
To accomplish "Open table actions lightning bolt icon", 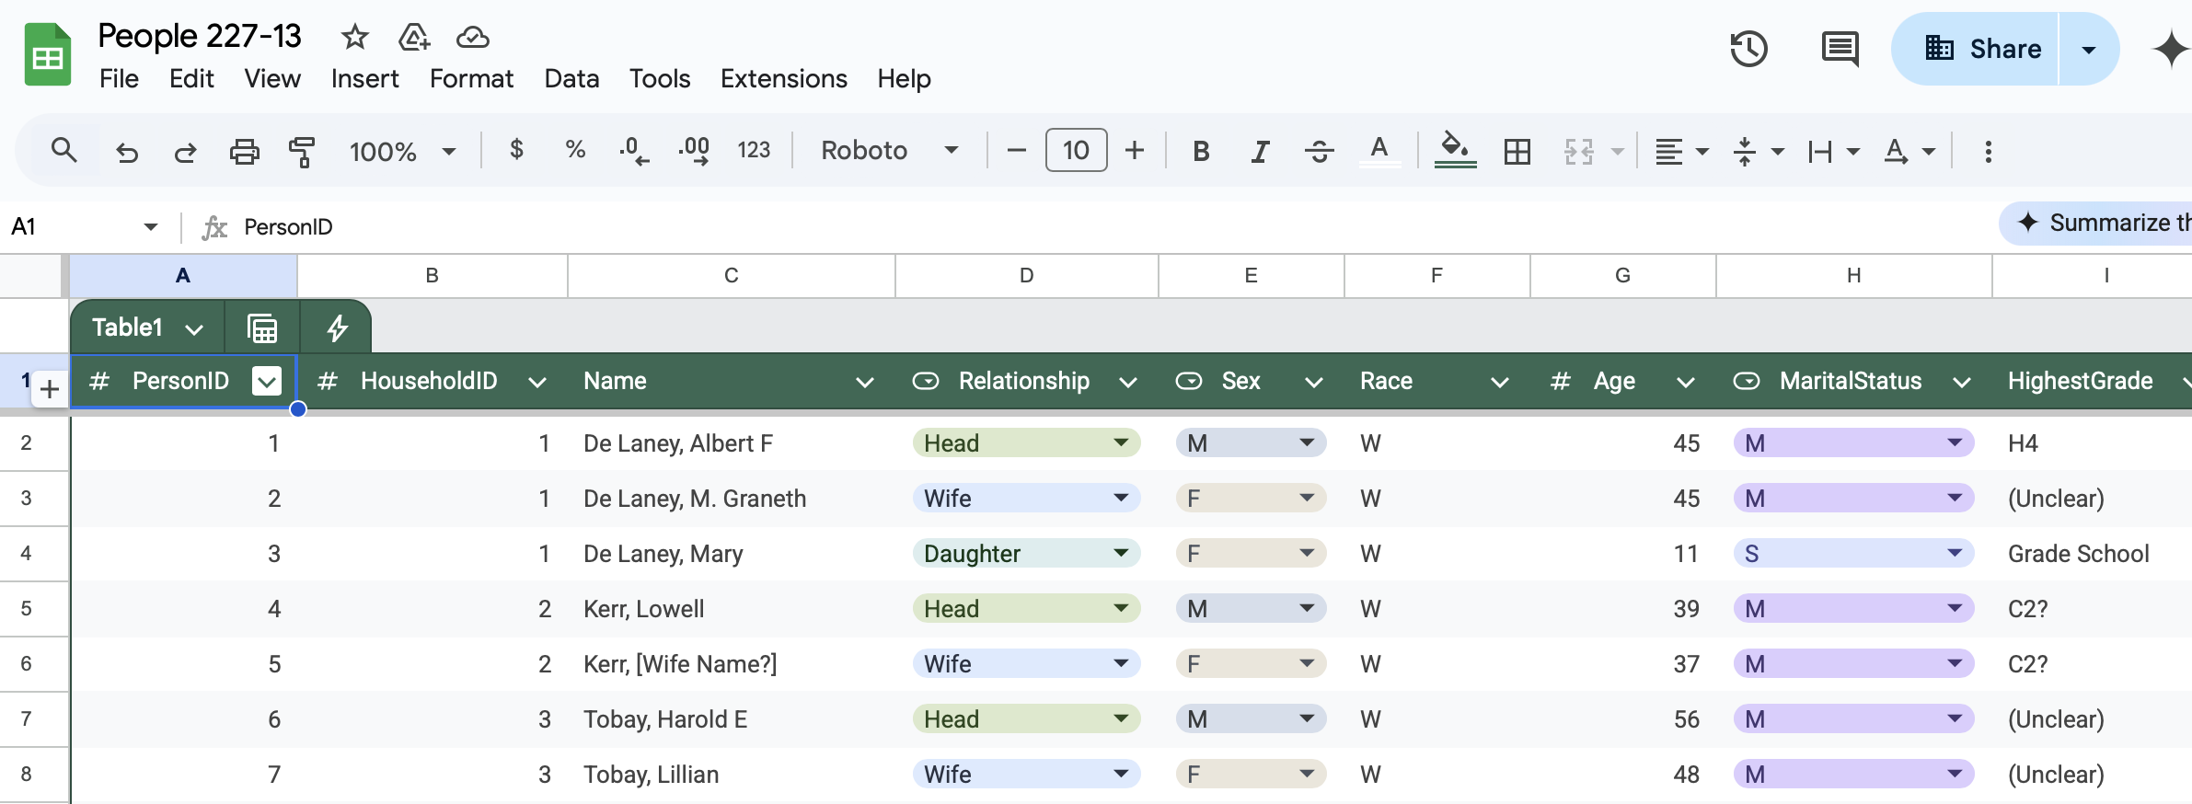I will (x=337, y=327).
